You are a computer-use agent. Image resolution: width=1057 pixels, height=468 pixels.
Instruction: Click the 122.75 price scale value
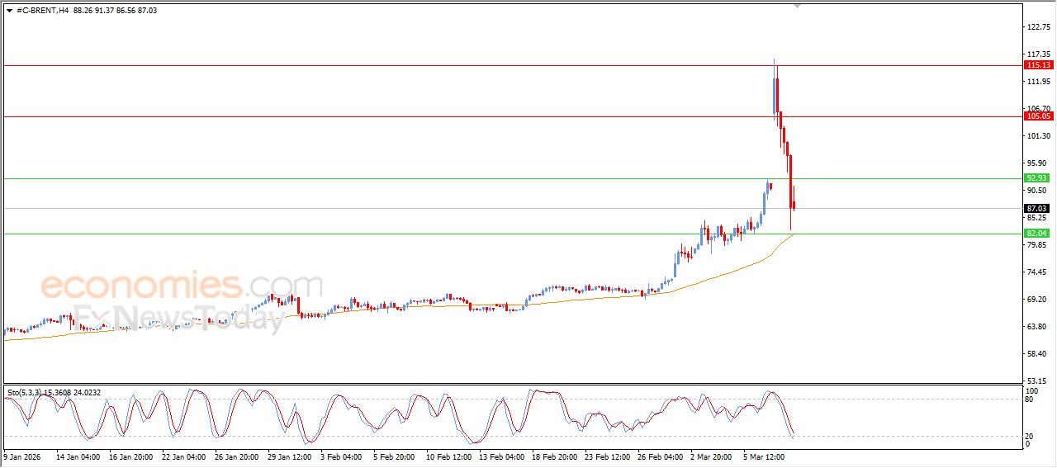[1037, 27]
